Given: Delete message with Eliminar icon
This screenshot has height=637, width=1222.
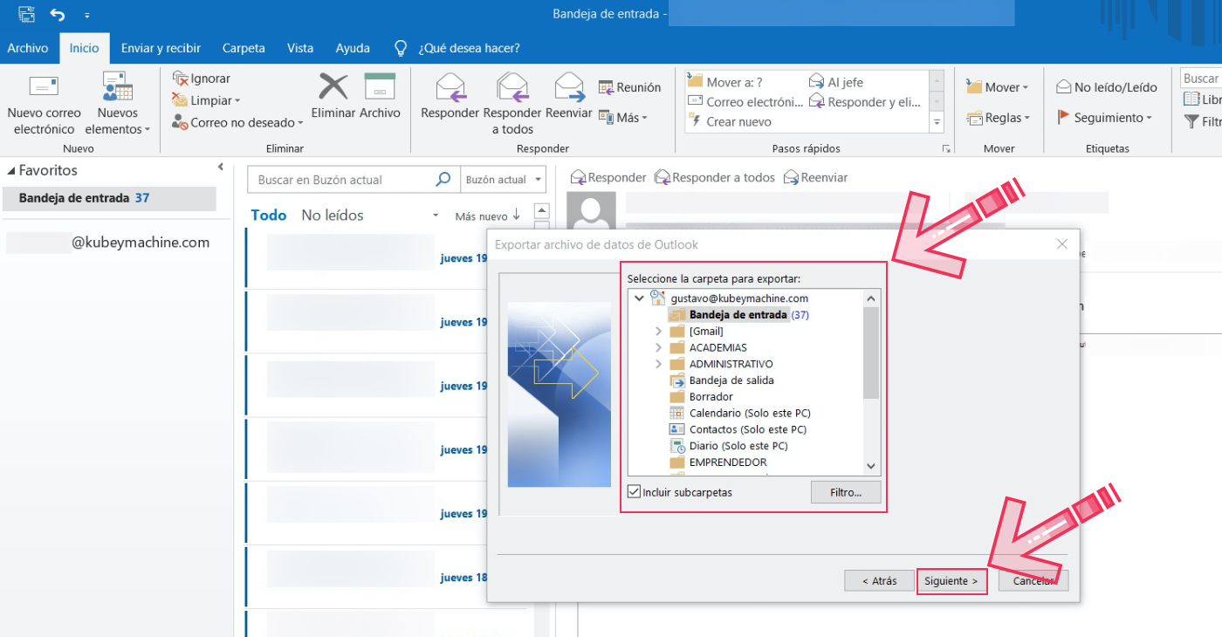Looking at the screenshot, I should 333,86.
